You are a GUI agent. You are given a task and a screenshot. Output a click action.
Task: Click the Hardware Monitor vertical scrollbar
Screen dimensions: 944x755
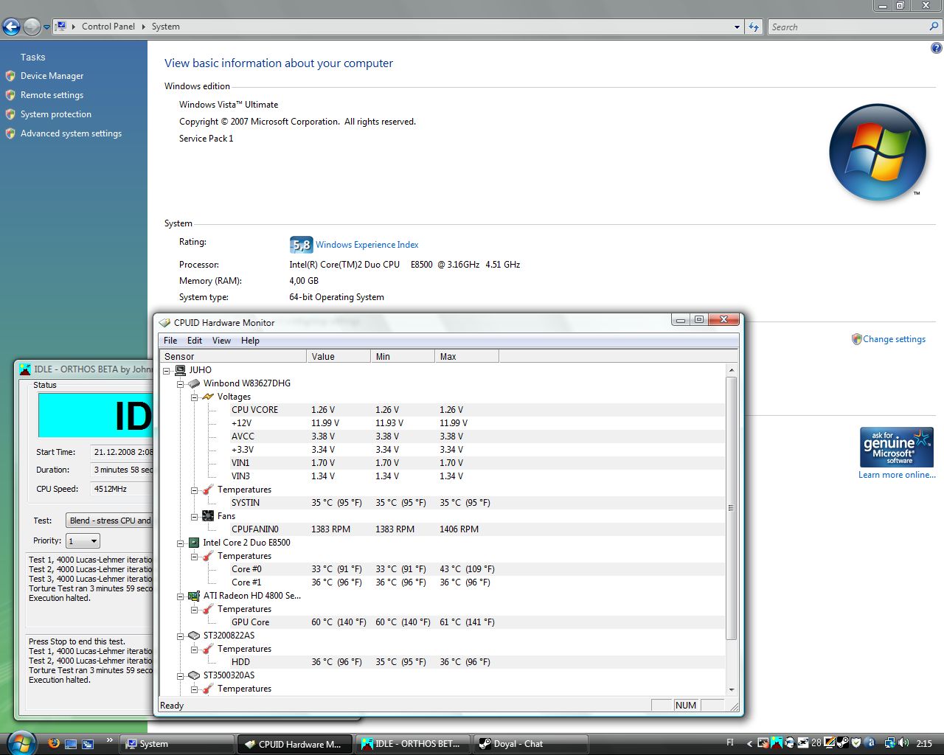731,508
